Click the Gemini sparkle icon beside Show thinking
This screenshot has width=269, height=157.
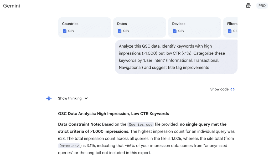[x=49, y=98]
